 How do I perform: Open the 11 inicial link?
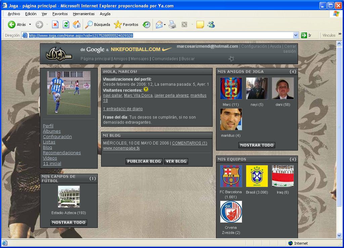[x=52, y=164]
